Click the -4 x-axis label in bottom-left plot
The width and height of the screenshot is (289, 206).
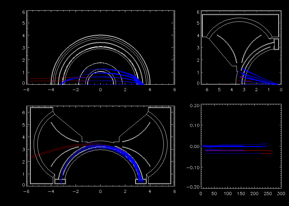point(51,192)
